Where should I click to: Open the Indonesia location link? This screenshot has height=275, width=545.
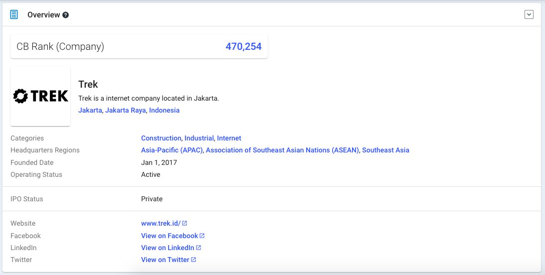coord(165,110)
